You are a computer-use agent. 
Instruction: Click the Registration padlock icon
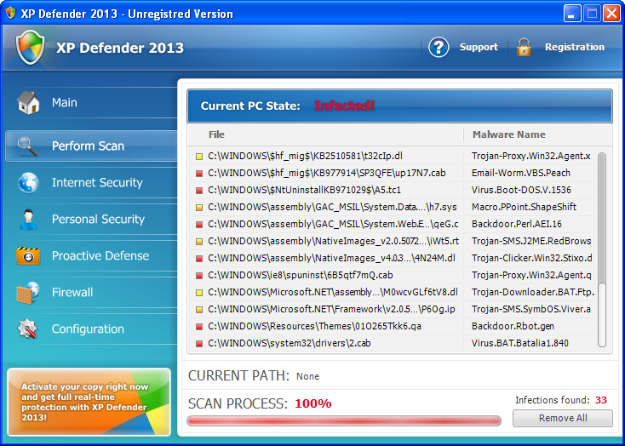[x=524, y=48]
